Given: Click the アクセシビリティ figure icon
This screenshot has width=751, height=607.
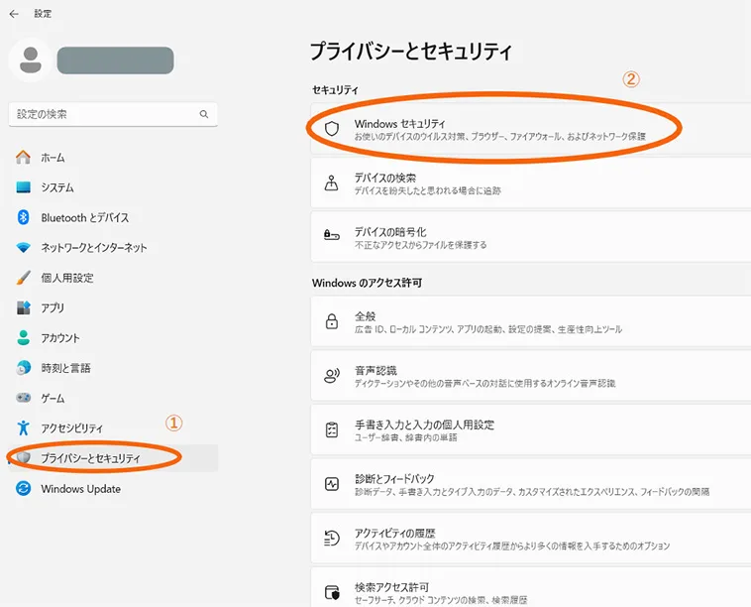Looking at the screenshot, I should [x=23, y=427].
